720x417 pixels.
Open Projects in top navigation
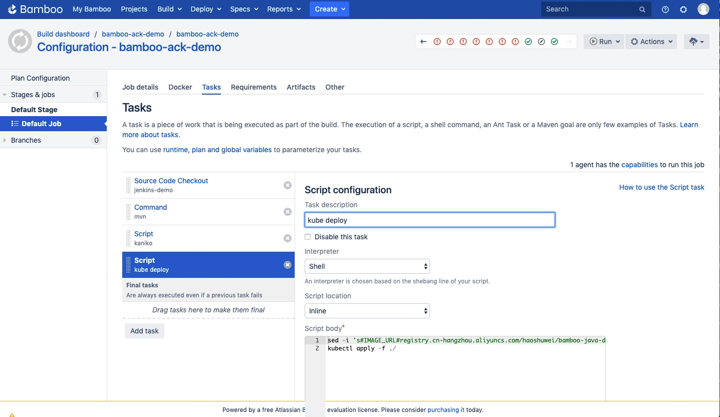point(134,9)
